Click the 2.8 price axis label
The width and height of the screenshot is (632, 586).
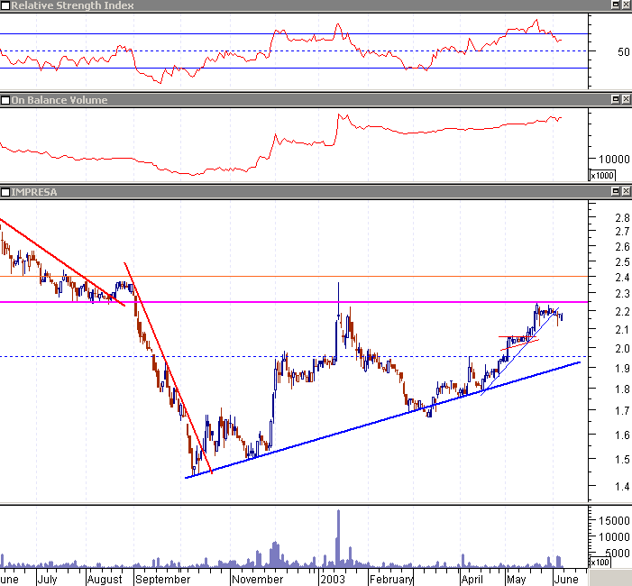tap(622, 218)
